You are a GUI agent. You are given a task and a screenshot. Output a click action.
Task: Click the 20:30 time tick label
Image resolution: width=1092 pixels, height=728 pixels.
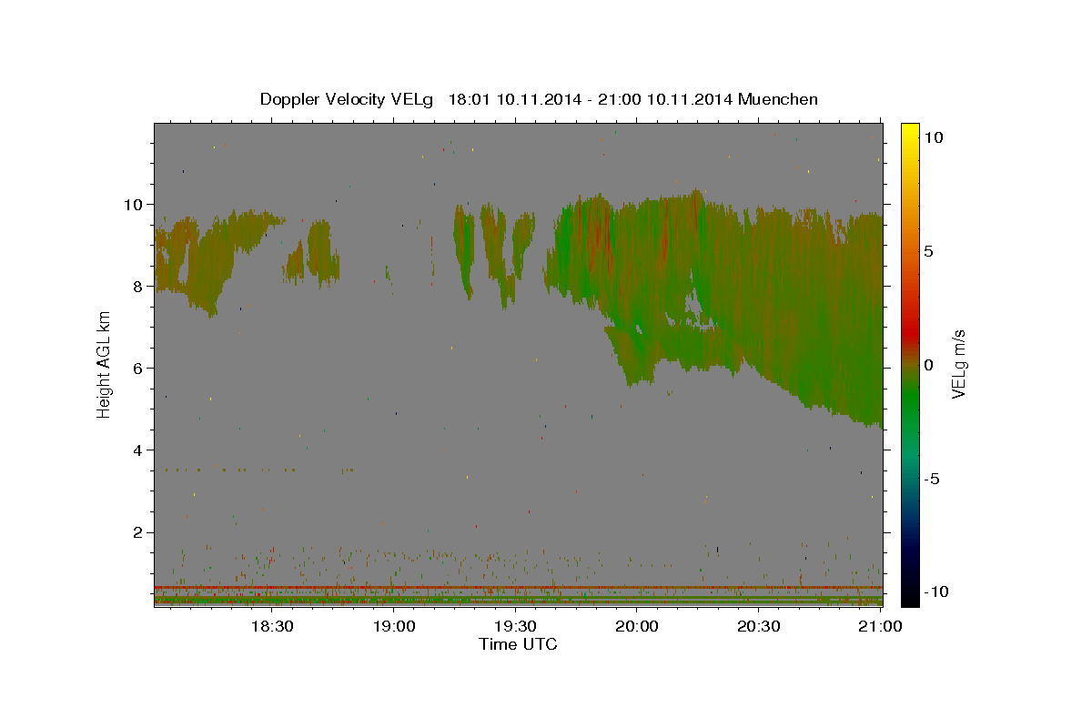(x=758, y=626)
